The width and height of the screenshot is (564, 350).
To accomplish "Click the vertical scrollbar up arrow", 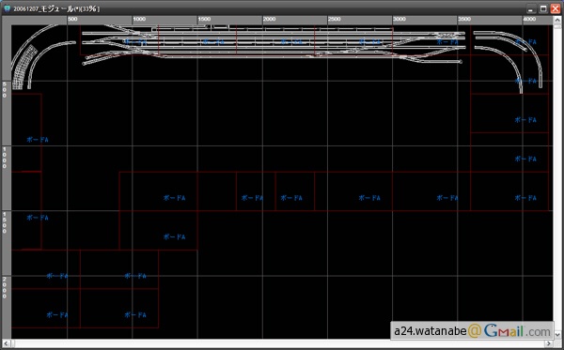I will tap(556, 21).
